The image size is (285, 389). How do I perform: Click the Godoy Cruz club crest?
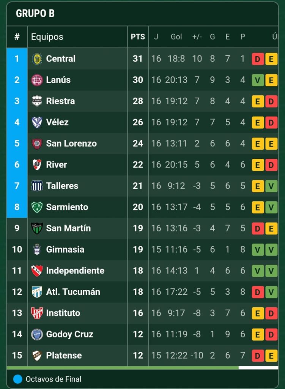[x=37, y=334]
